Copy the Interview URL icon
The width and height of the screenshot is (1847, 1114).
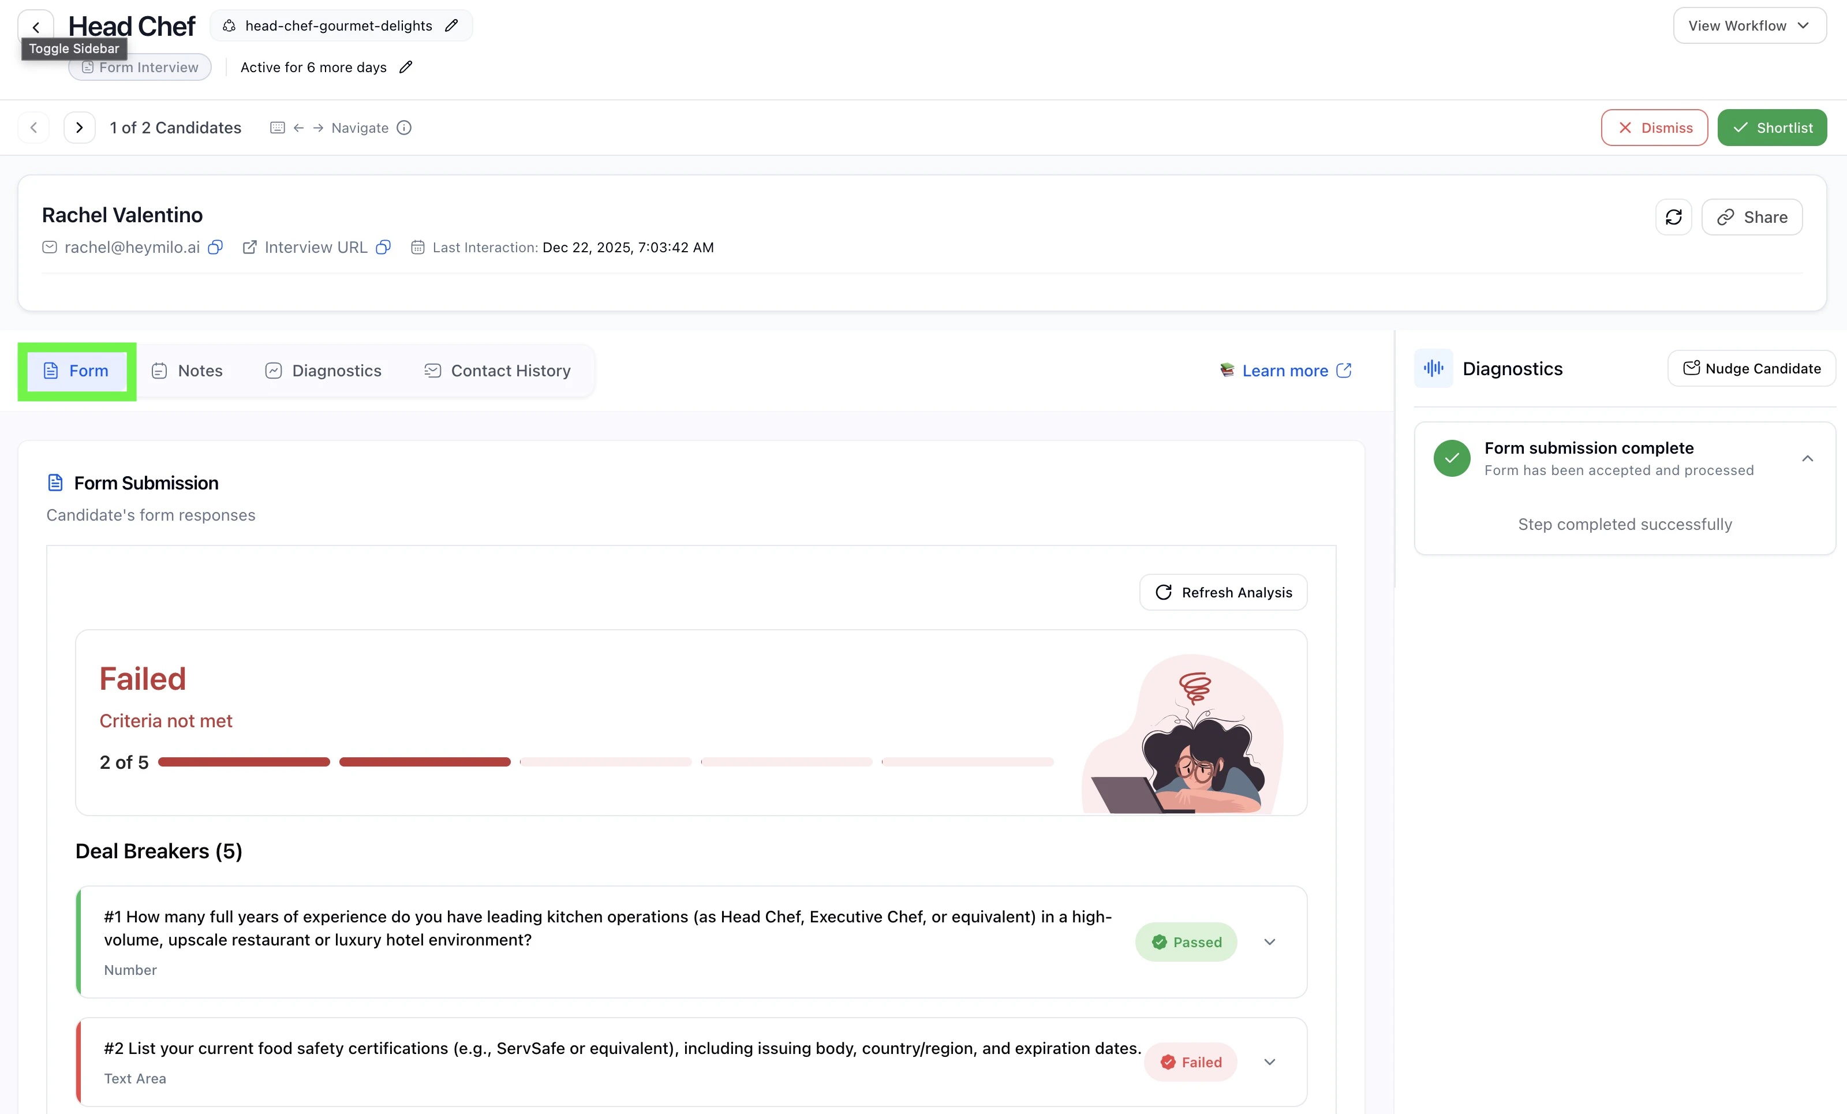(x=383, y=248)
